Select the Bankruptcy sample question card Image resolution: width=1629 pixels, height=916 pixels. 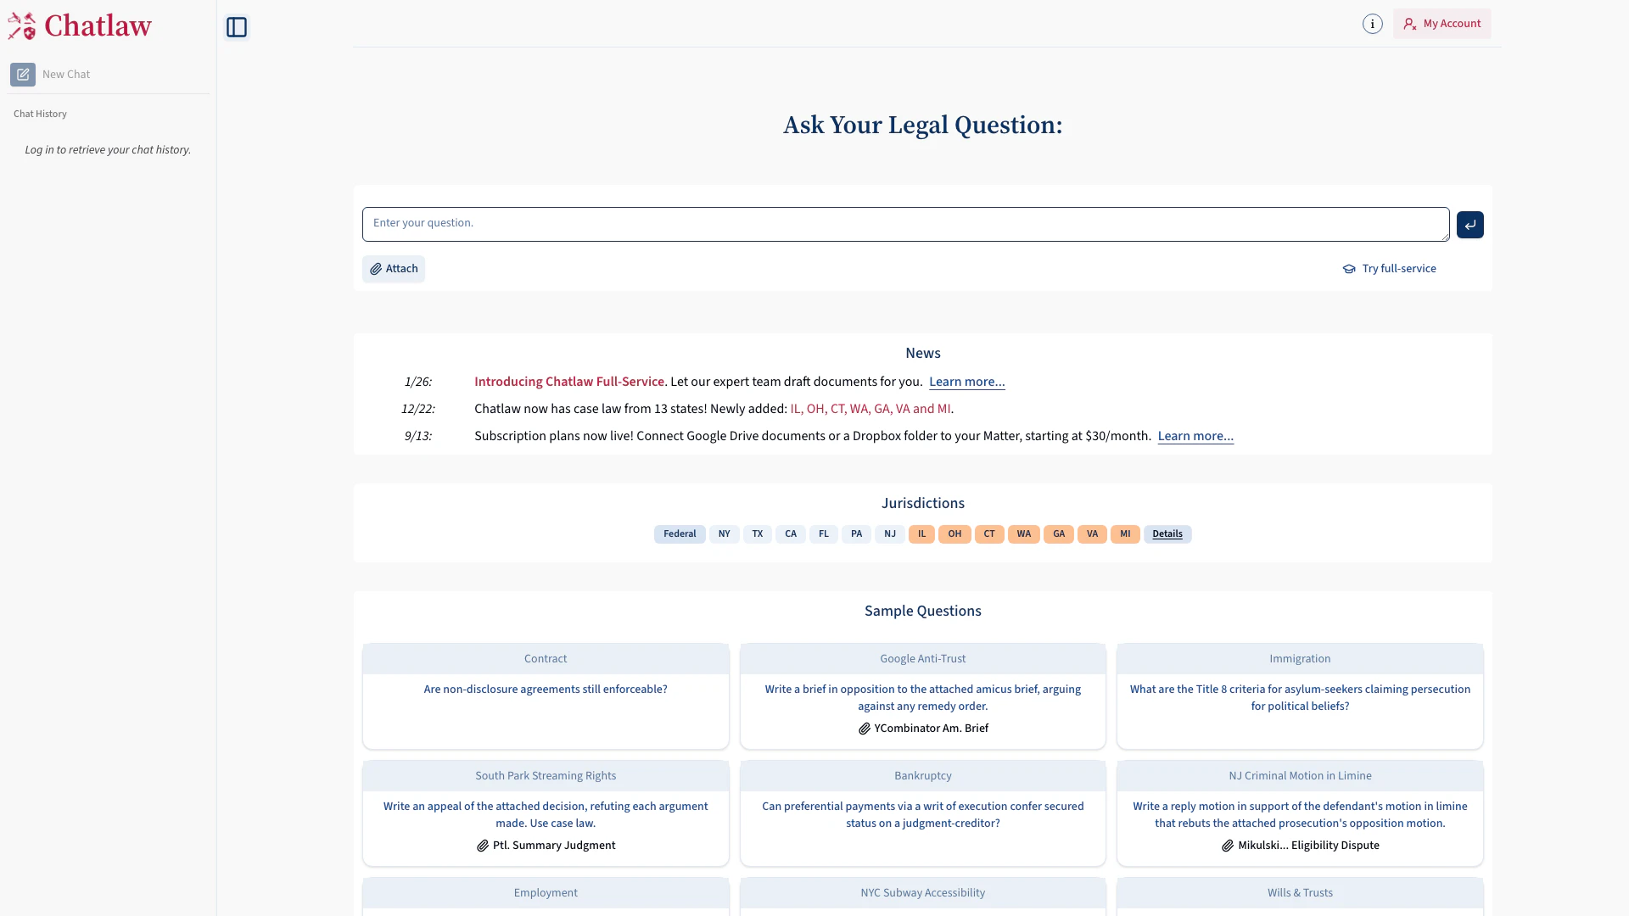tap(922, 814)
